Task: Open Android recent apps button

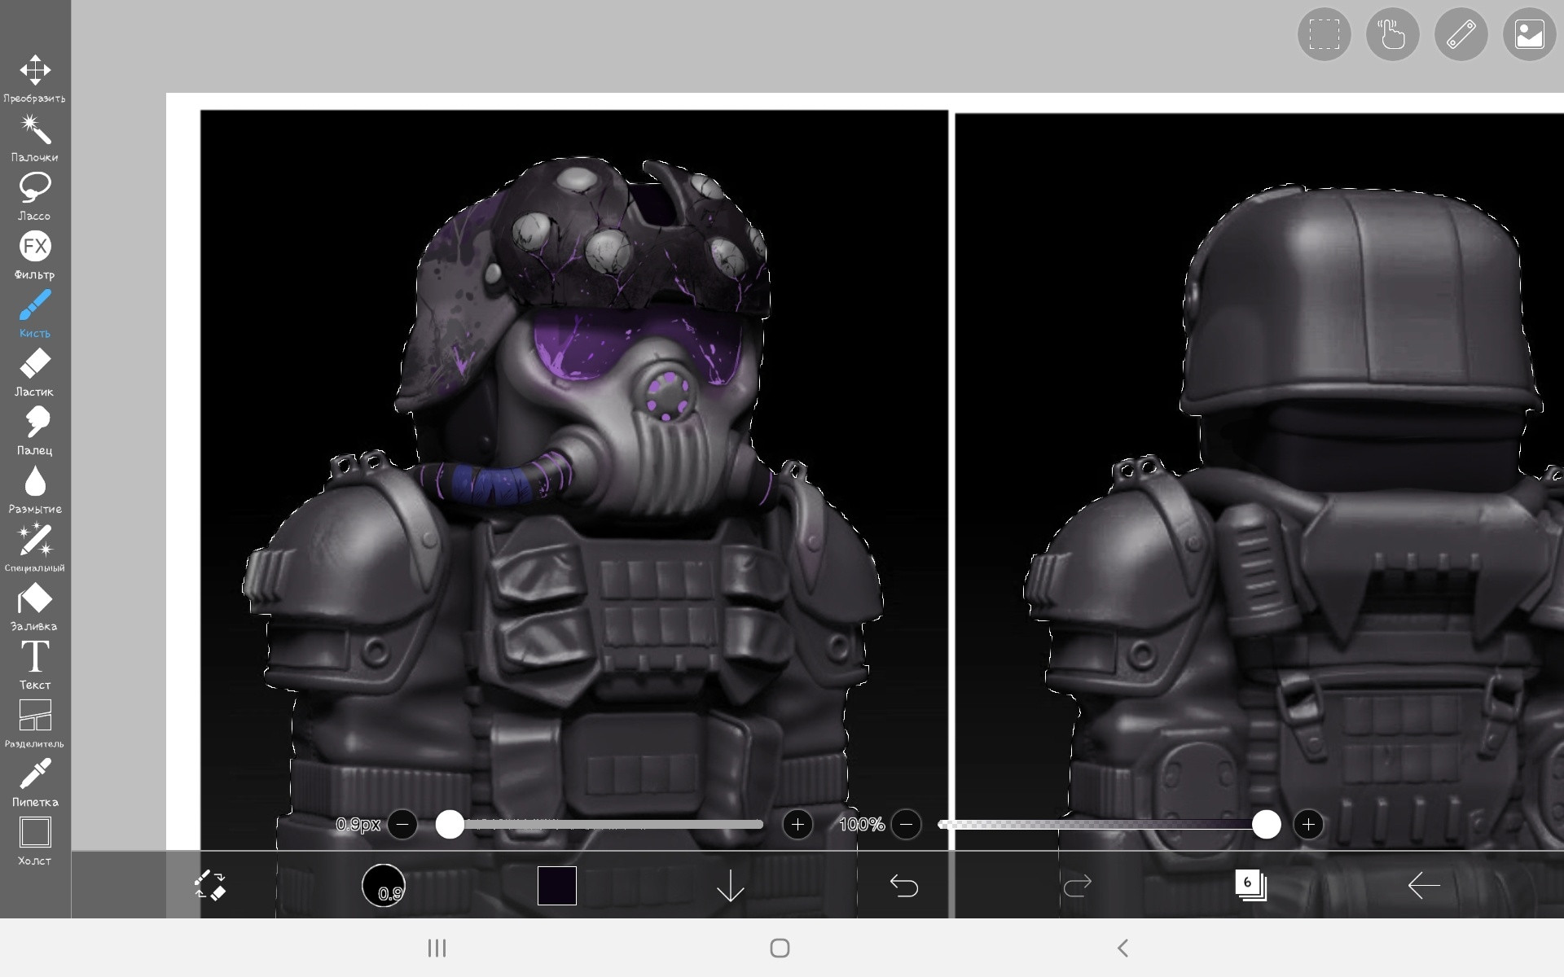Action: click(437, 948)
